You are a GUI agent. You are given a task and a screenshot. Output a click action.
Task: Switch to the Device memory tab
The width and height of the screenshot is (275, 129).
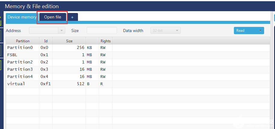pos(22,17)
